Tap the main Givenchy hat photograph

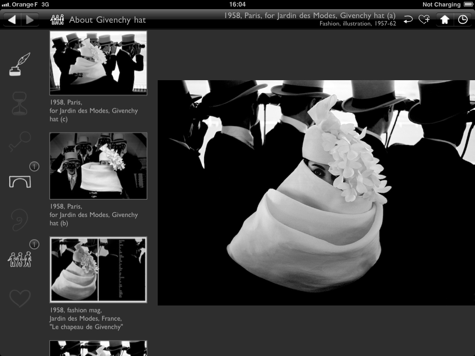pos(316,192)
